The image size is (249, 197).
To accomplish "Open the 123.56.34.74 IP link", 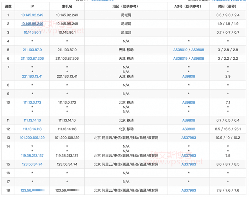I will (x=32, y=164).
